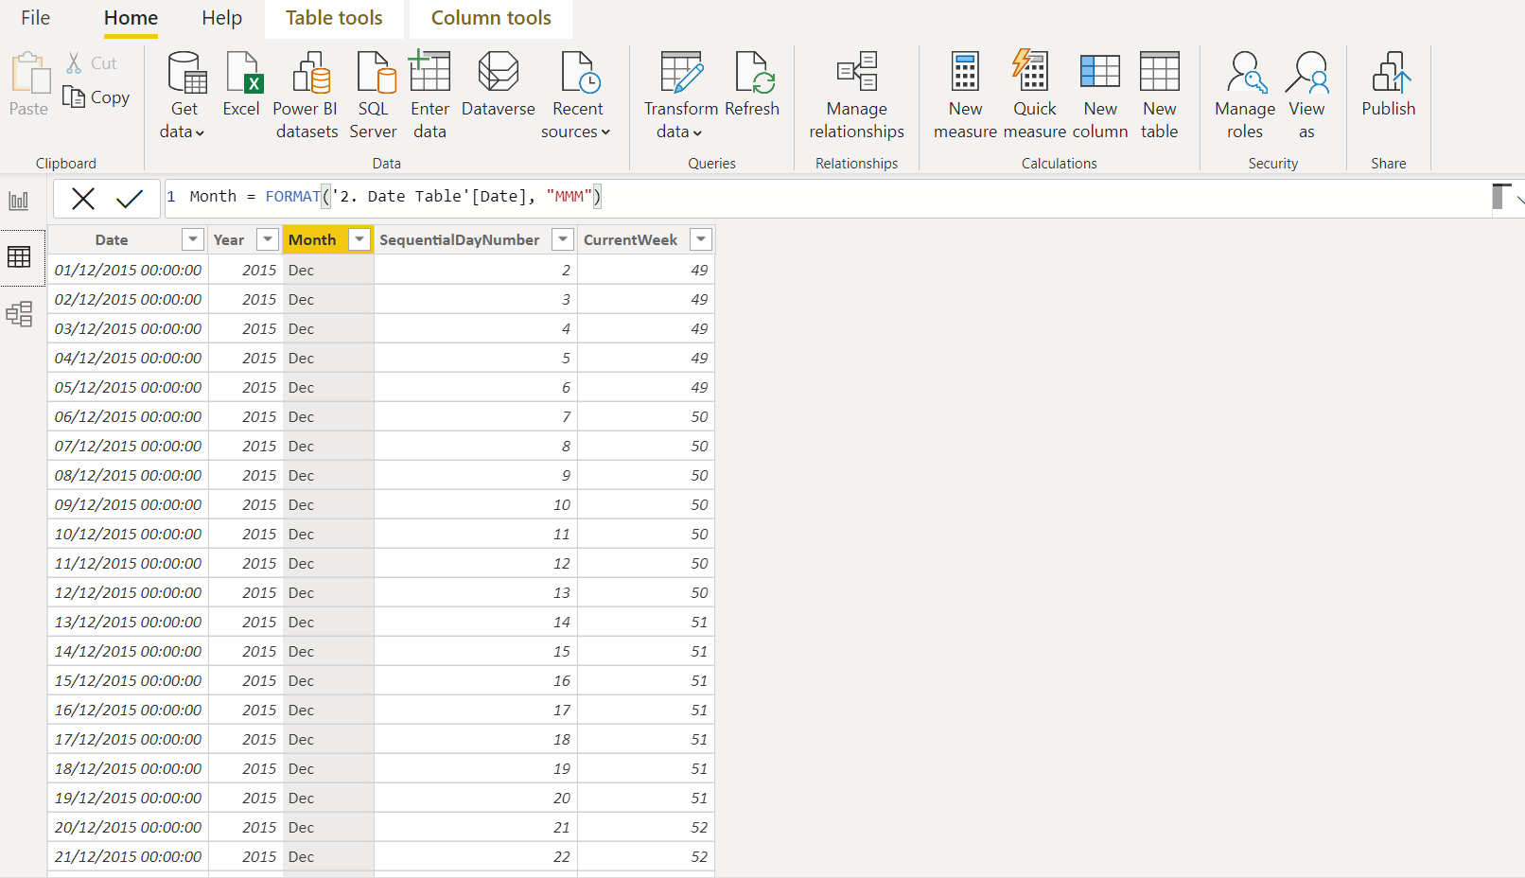Create a New measure
Image resolution: width=1525 pixels, height=878 pixels.
(x=965, y=95)
